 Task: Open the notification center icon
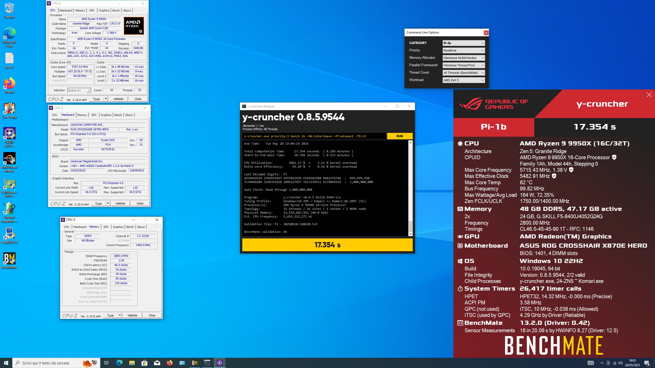[647, 363]
